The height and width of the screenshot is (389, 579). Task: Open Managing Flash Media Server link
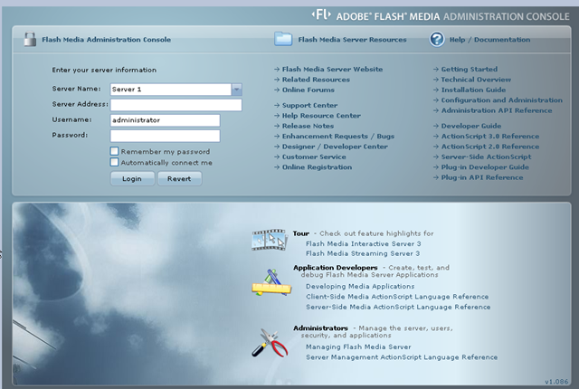click(x=358, y=346)
